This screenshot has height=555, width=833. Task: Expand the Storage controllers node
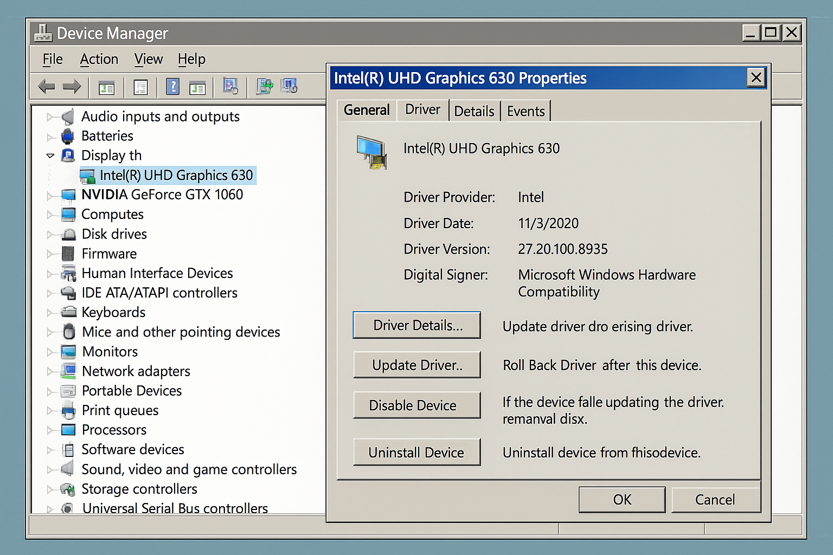[50, 489]
